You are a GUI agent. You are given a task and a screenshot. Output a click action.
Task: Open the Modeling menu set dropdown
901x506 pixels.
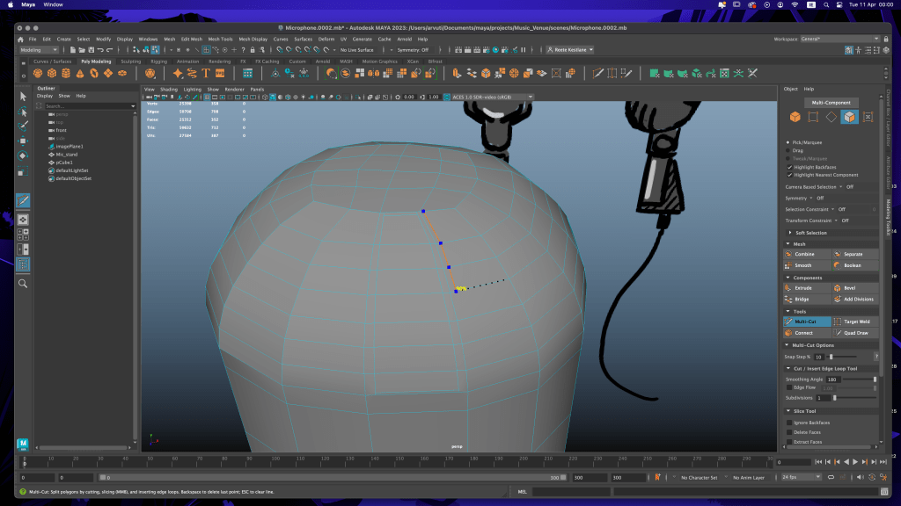39,50
